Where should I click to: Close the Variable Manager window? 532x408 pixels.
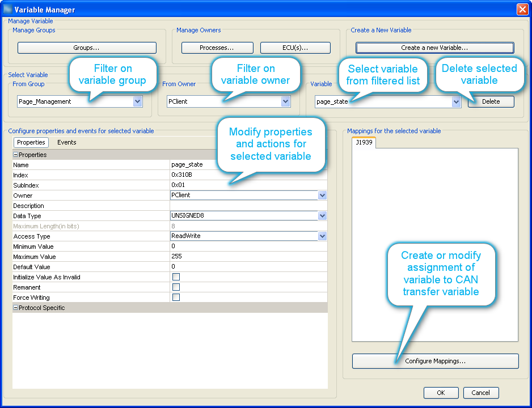tap(522, 9)
